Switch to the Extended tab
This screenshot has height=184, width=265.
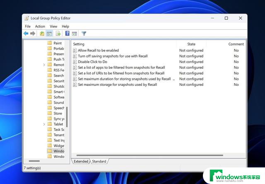coord(81,161)
